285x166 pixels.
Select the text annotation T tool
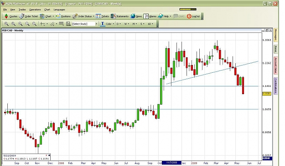(103, 24)
